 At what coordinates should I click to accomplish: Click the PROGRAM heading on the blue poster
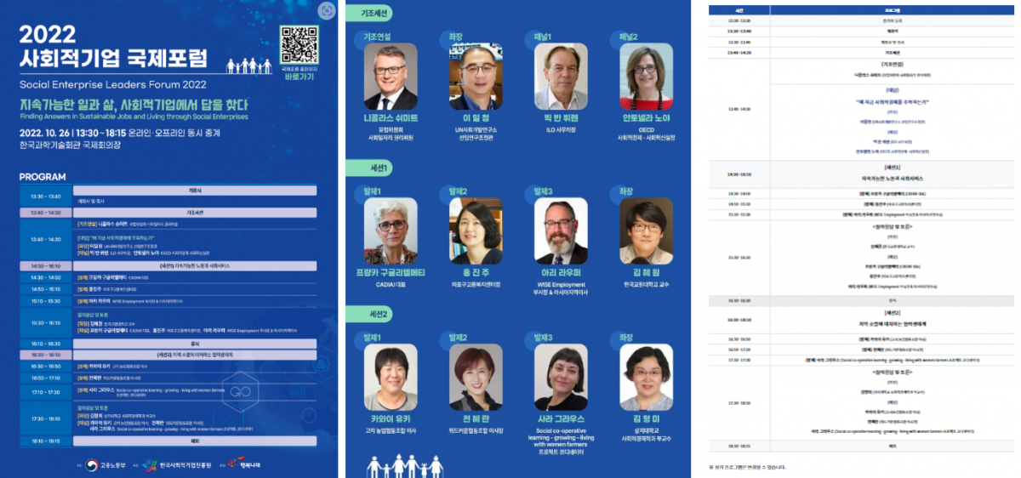[43, 177]
